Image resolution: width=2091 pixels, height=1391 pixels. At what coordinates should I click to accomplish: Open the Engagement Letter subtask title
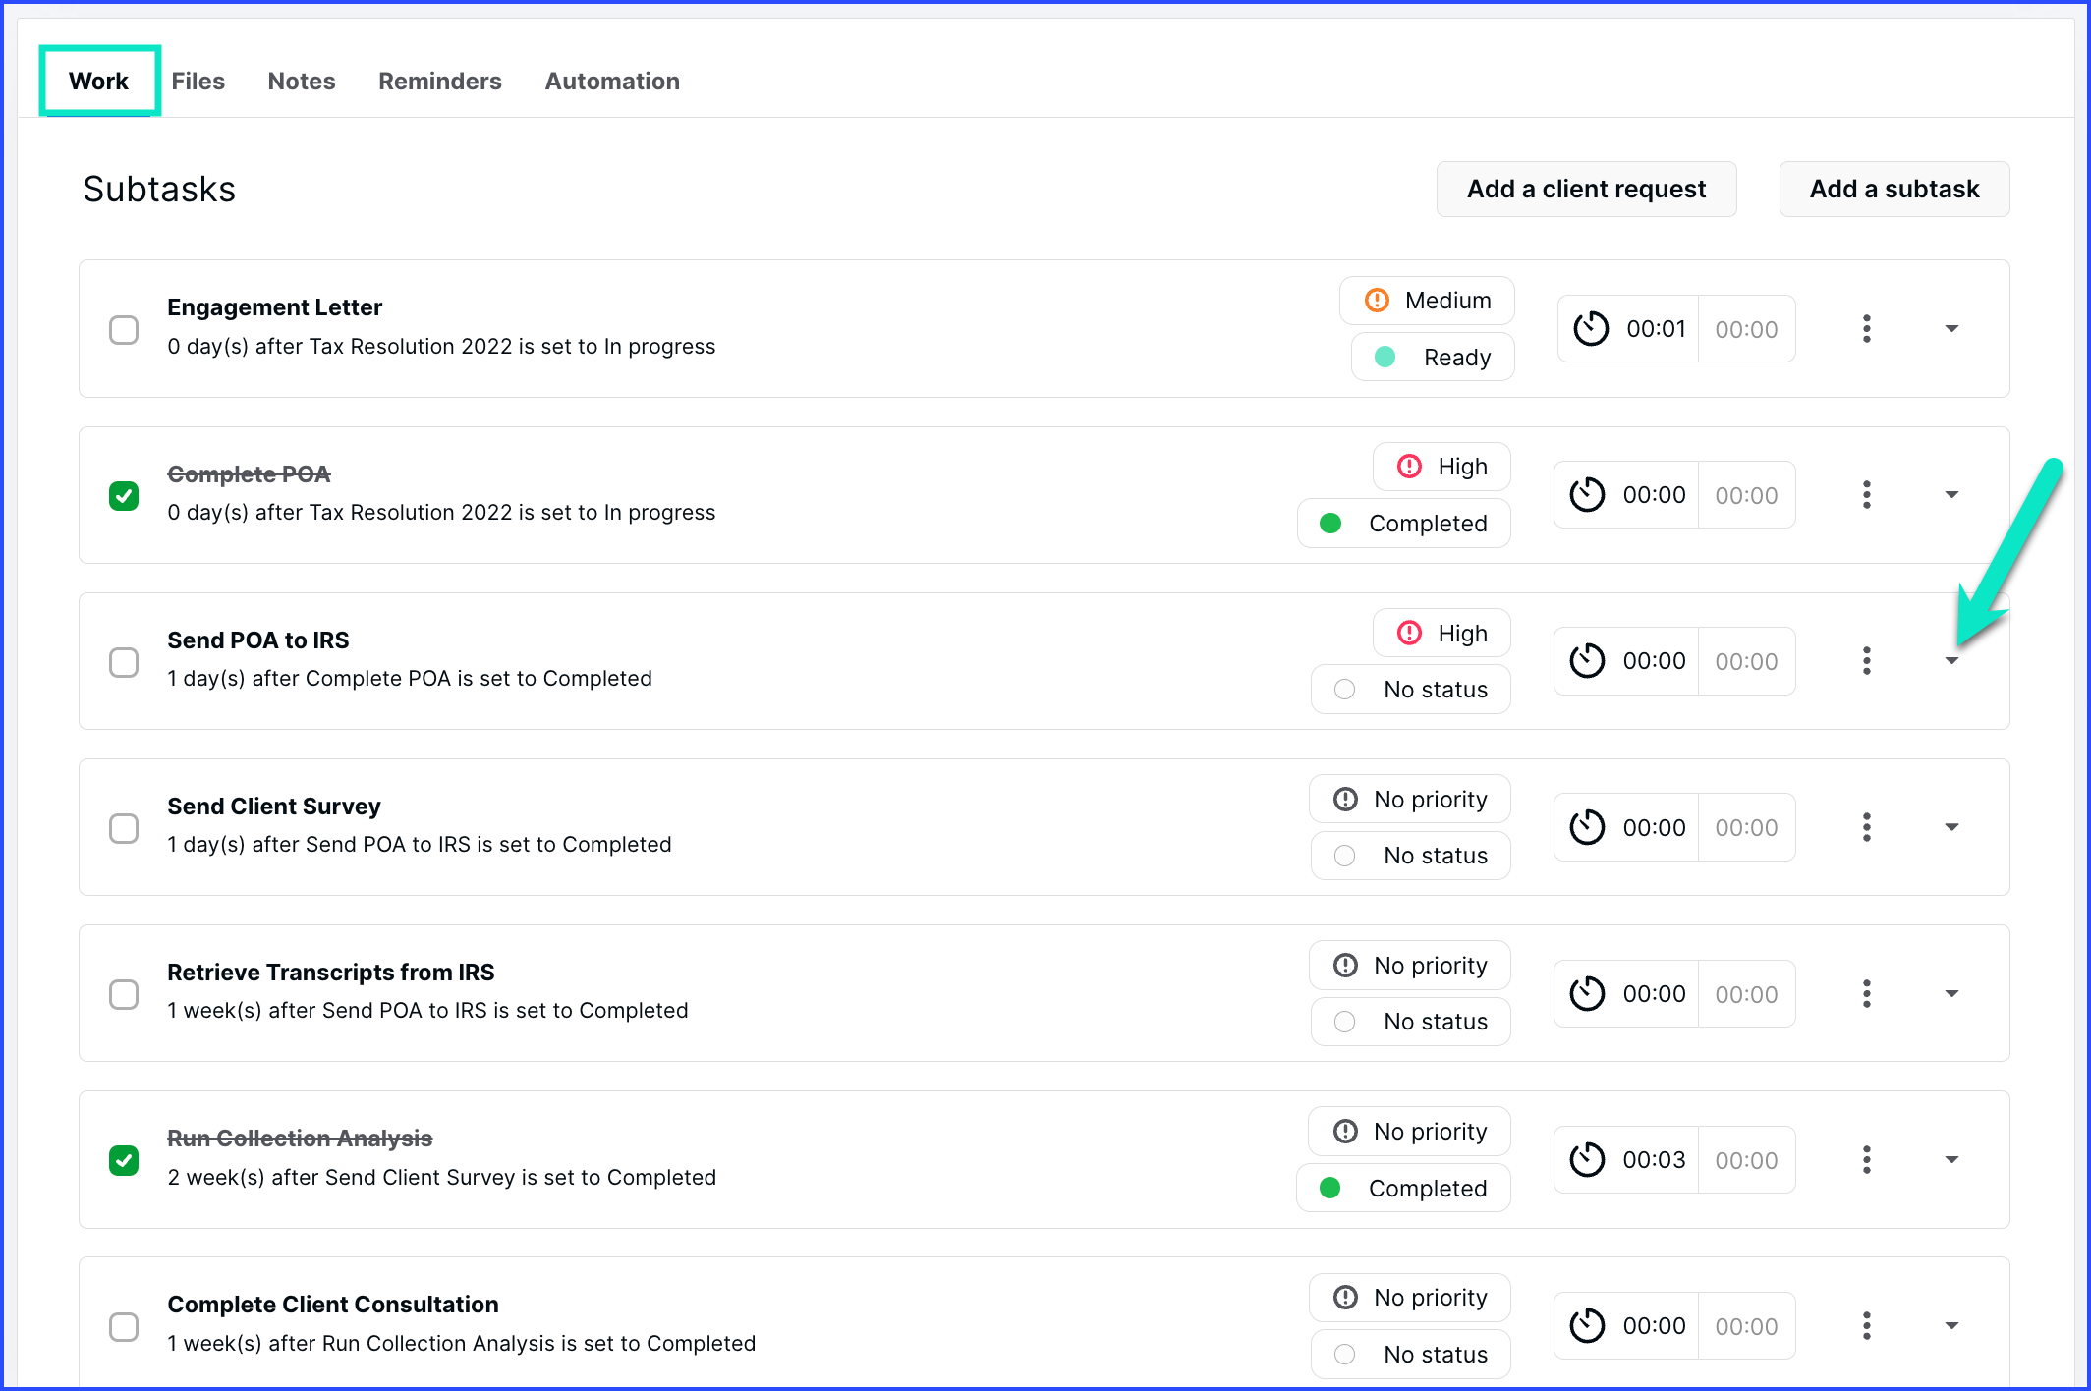[x=274, y=307]
